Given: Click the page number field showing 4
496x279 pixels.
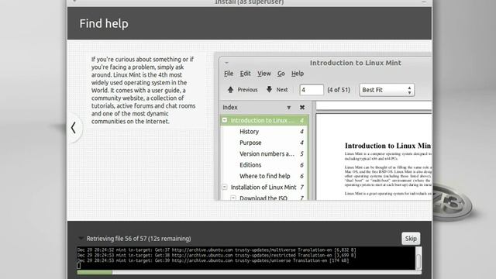Looking at the screenshot, I should (312, 90).
